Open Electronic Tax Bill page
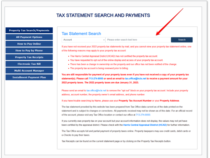The width and height of the screenshot is (210, 158). pyautogui.click(x=29, y=64)
